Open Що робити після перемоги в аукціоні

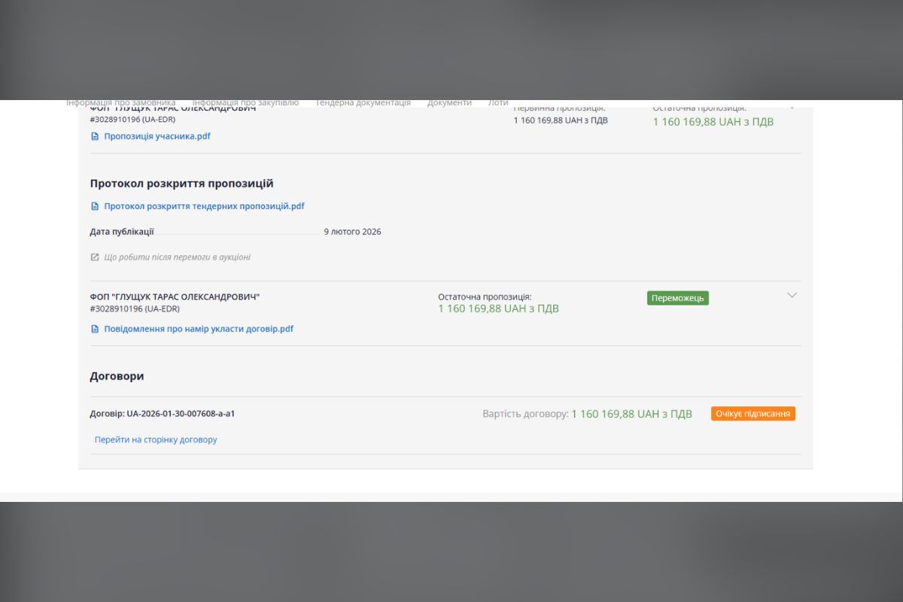[177, 257]
